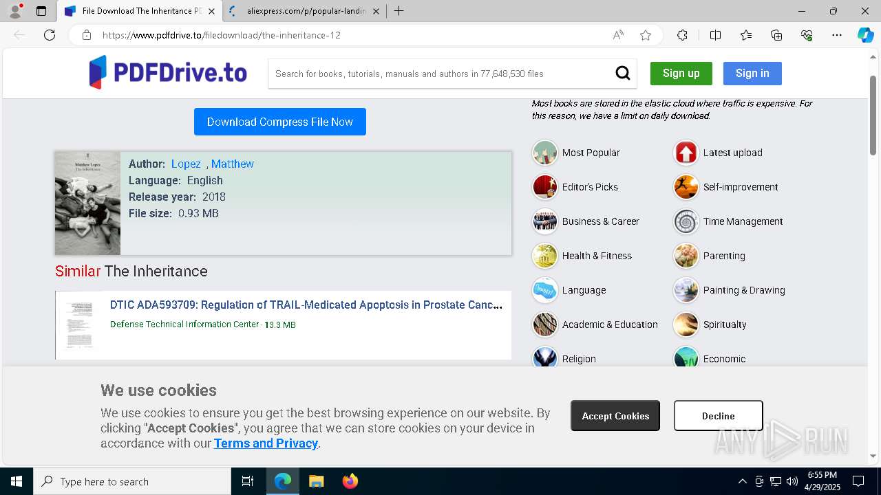Image resolution: width=881 pixels, height=495 pixels.
Task: Select the Editor's Picks icon
Action: click(x=544, y=187)
